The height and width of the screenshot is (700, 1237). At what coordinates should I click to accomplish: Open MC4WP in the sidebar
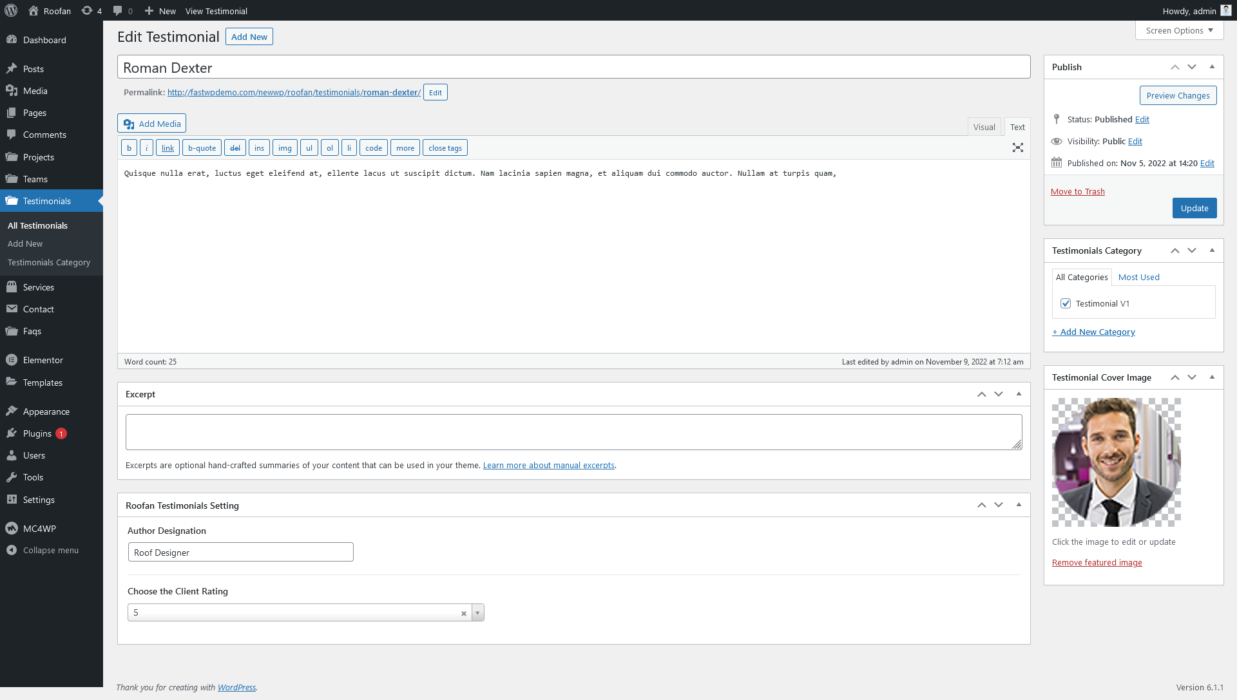[x=39, y=528]
